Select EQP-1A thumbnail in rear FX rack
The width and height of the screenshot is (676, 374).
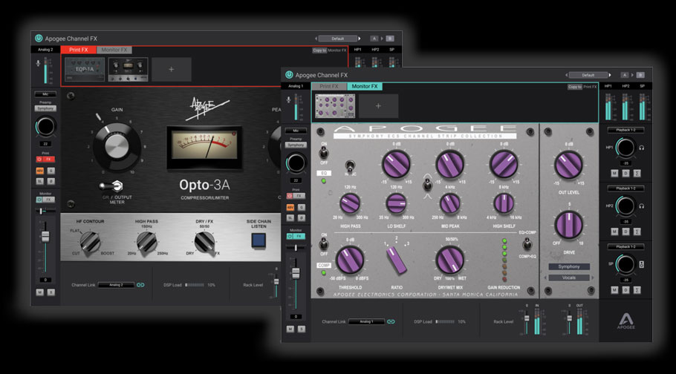point(85,69)
